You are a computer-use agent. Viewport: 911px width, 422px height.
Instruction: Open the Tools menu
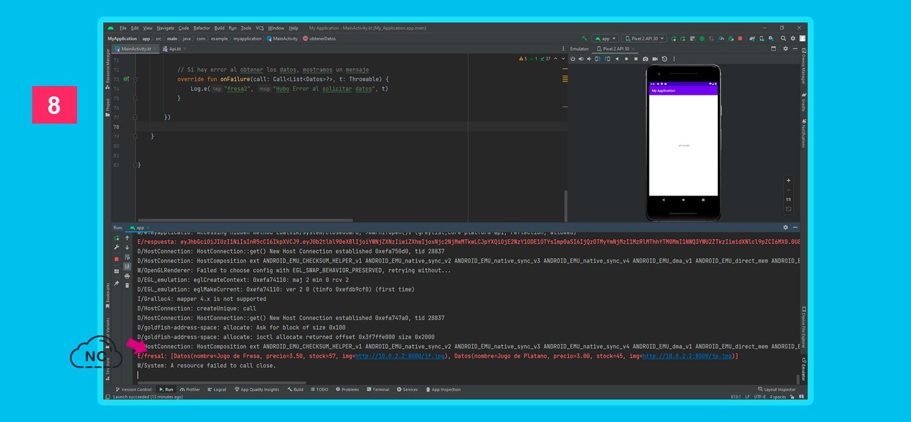(246, 28)
